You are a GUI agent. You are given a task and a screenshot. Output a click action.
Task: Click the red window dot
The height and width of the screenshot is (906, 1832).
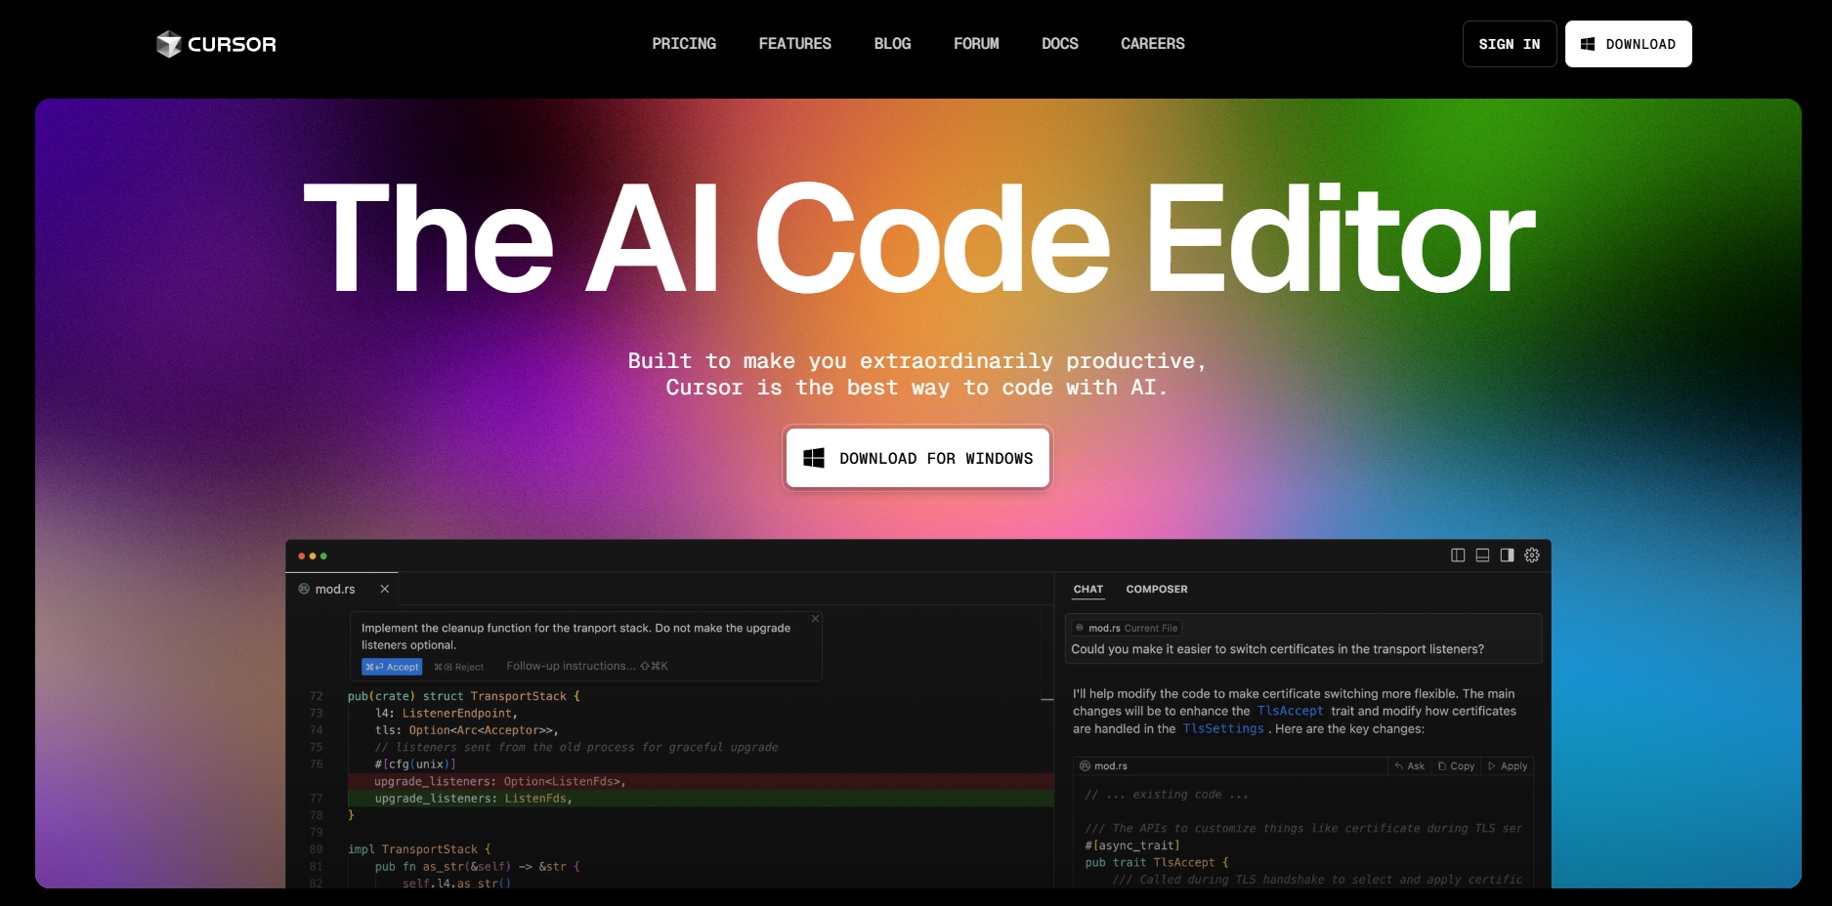coord(302,556)
